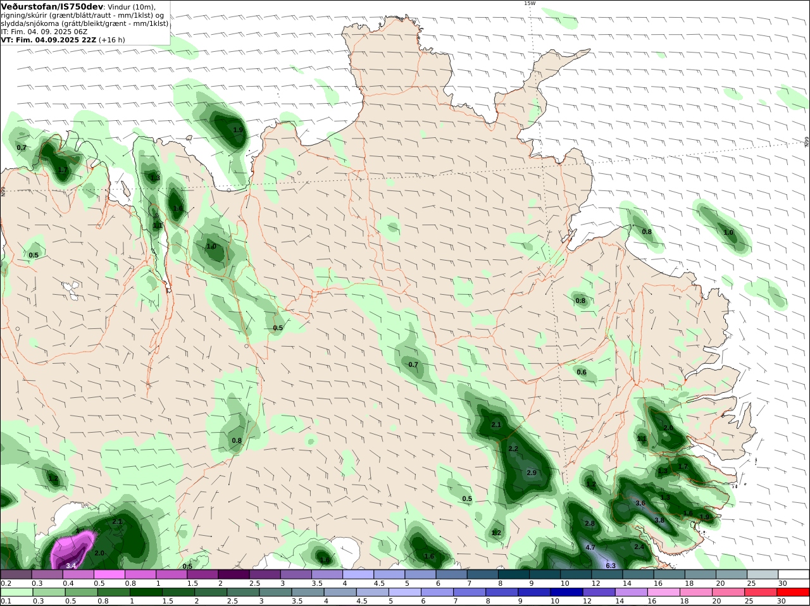Click the 0.6 precipitation value on the map

point(582,372)
